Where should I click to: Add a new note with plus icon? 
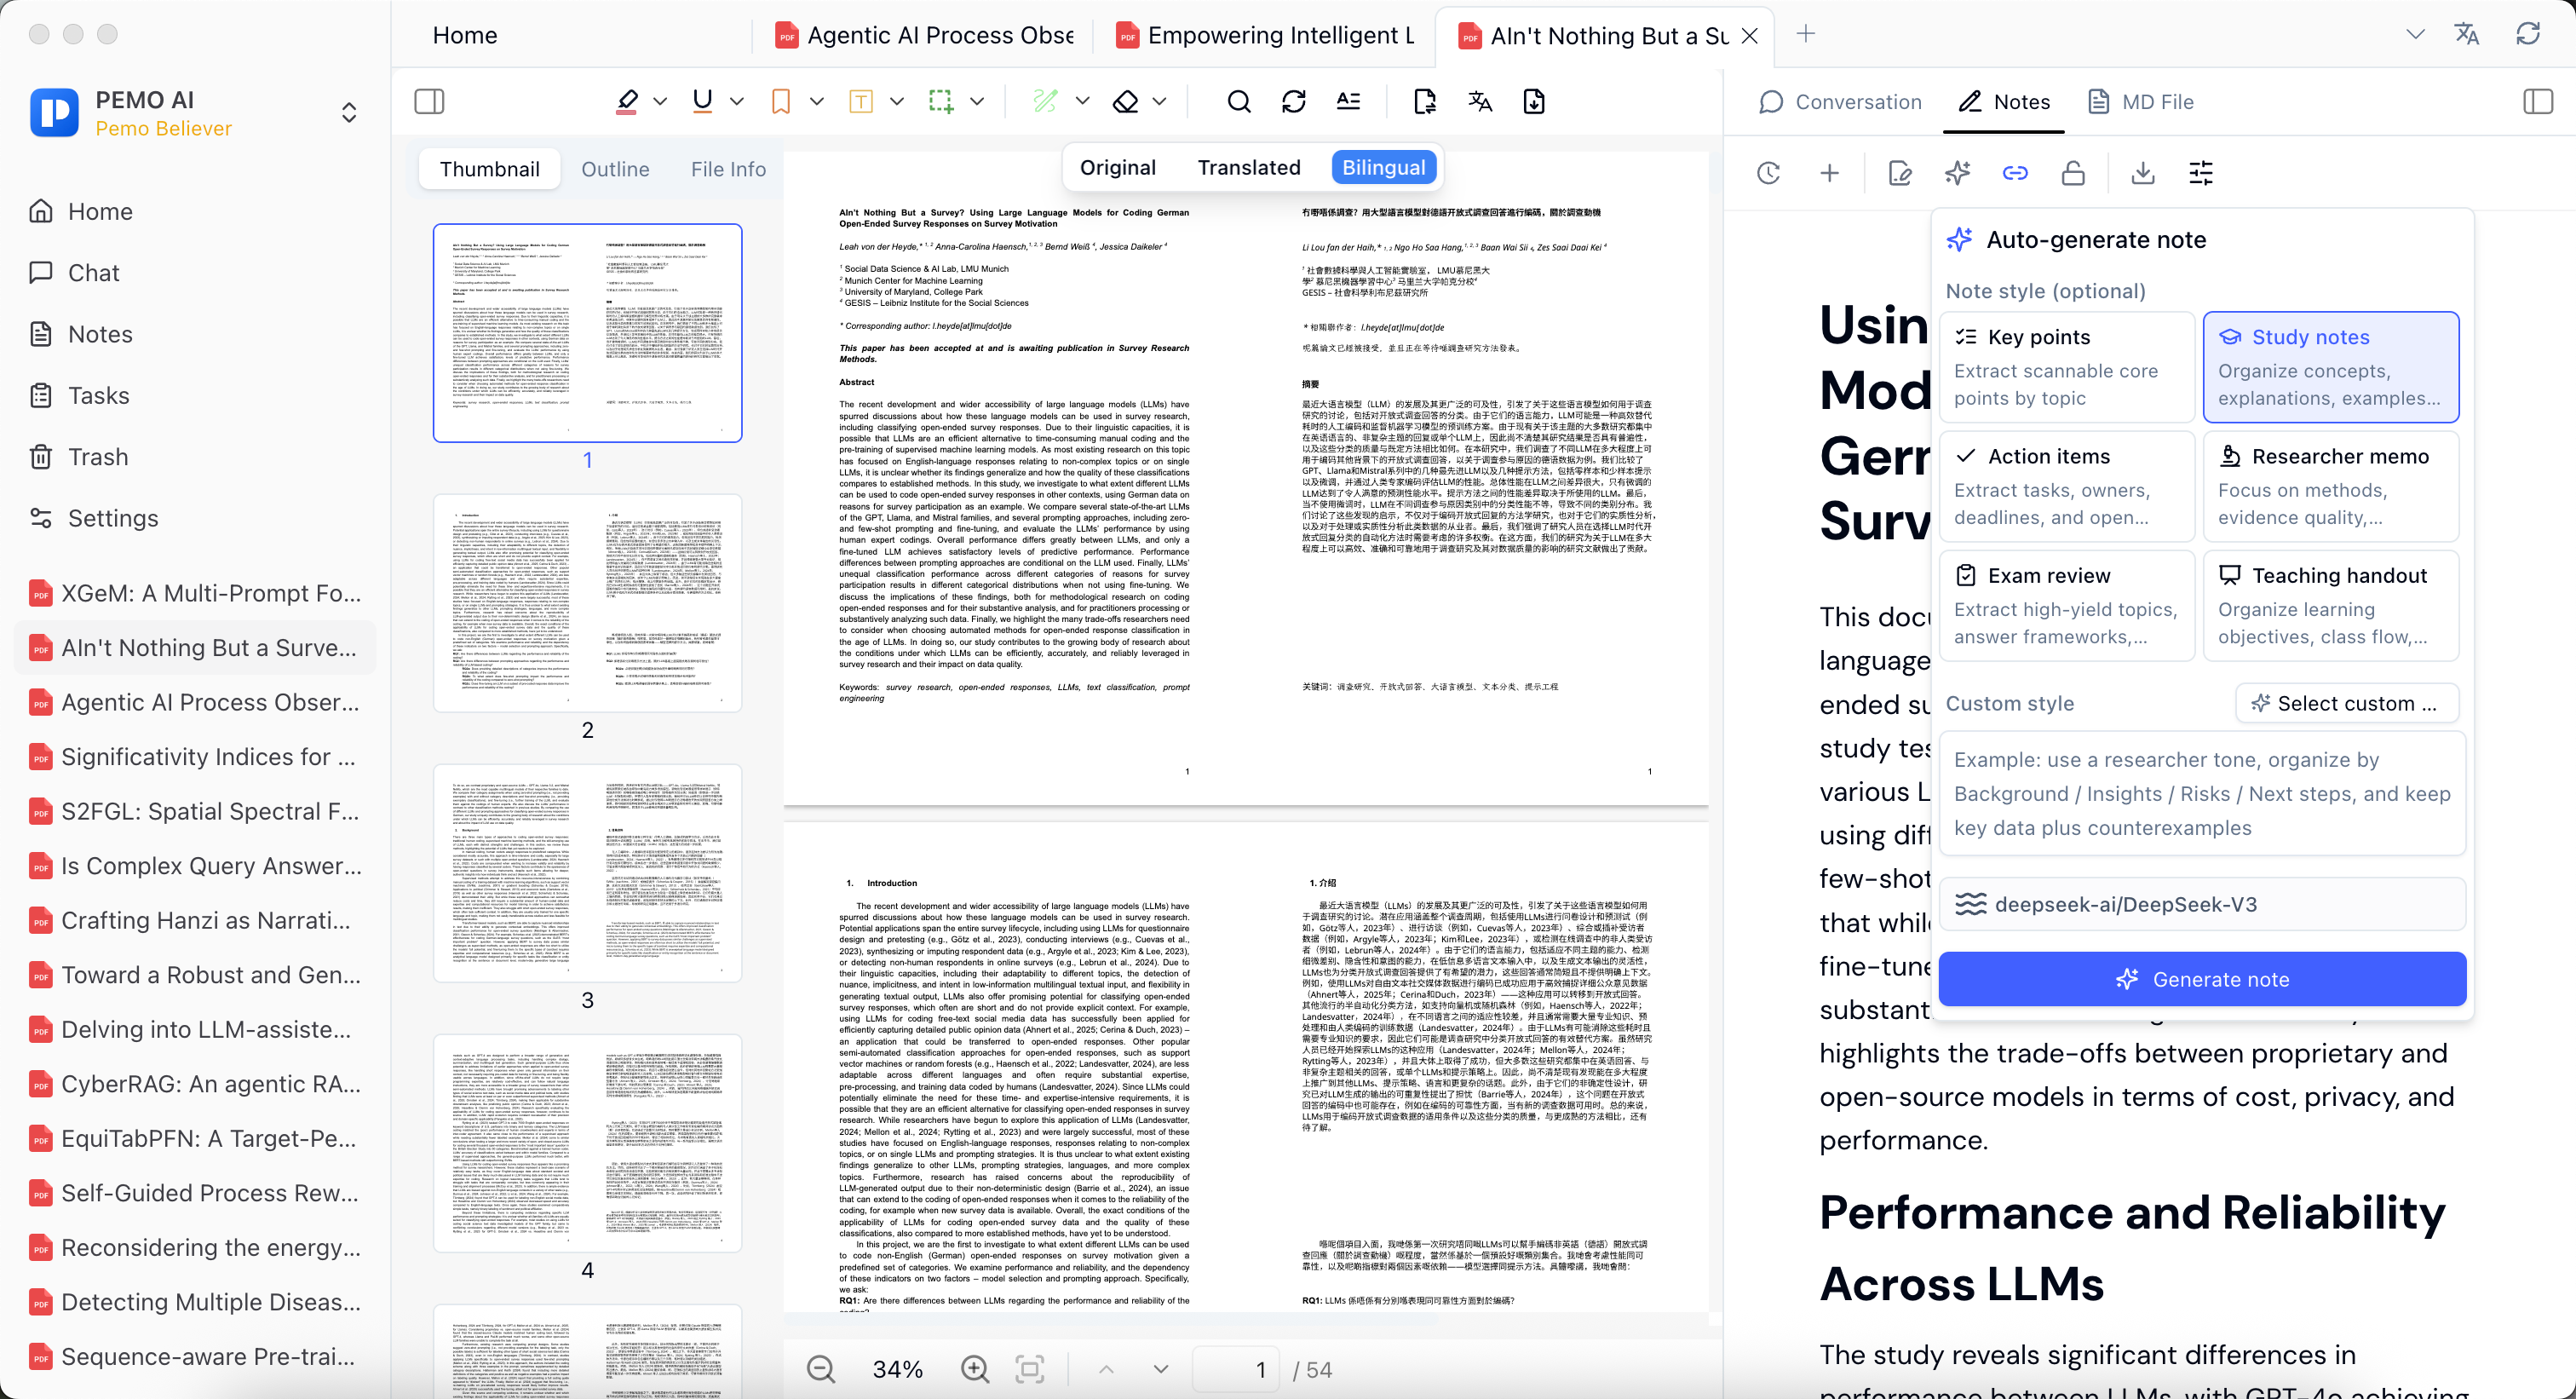point(1829,173)
